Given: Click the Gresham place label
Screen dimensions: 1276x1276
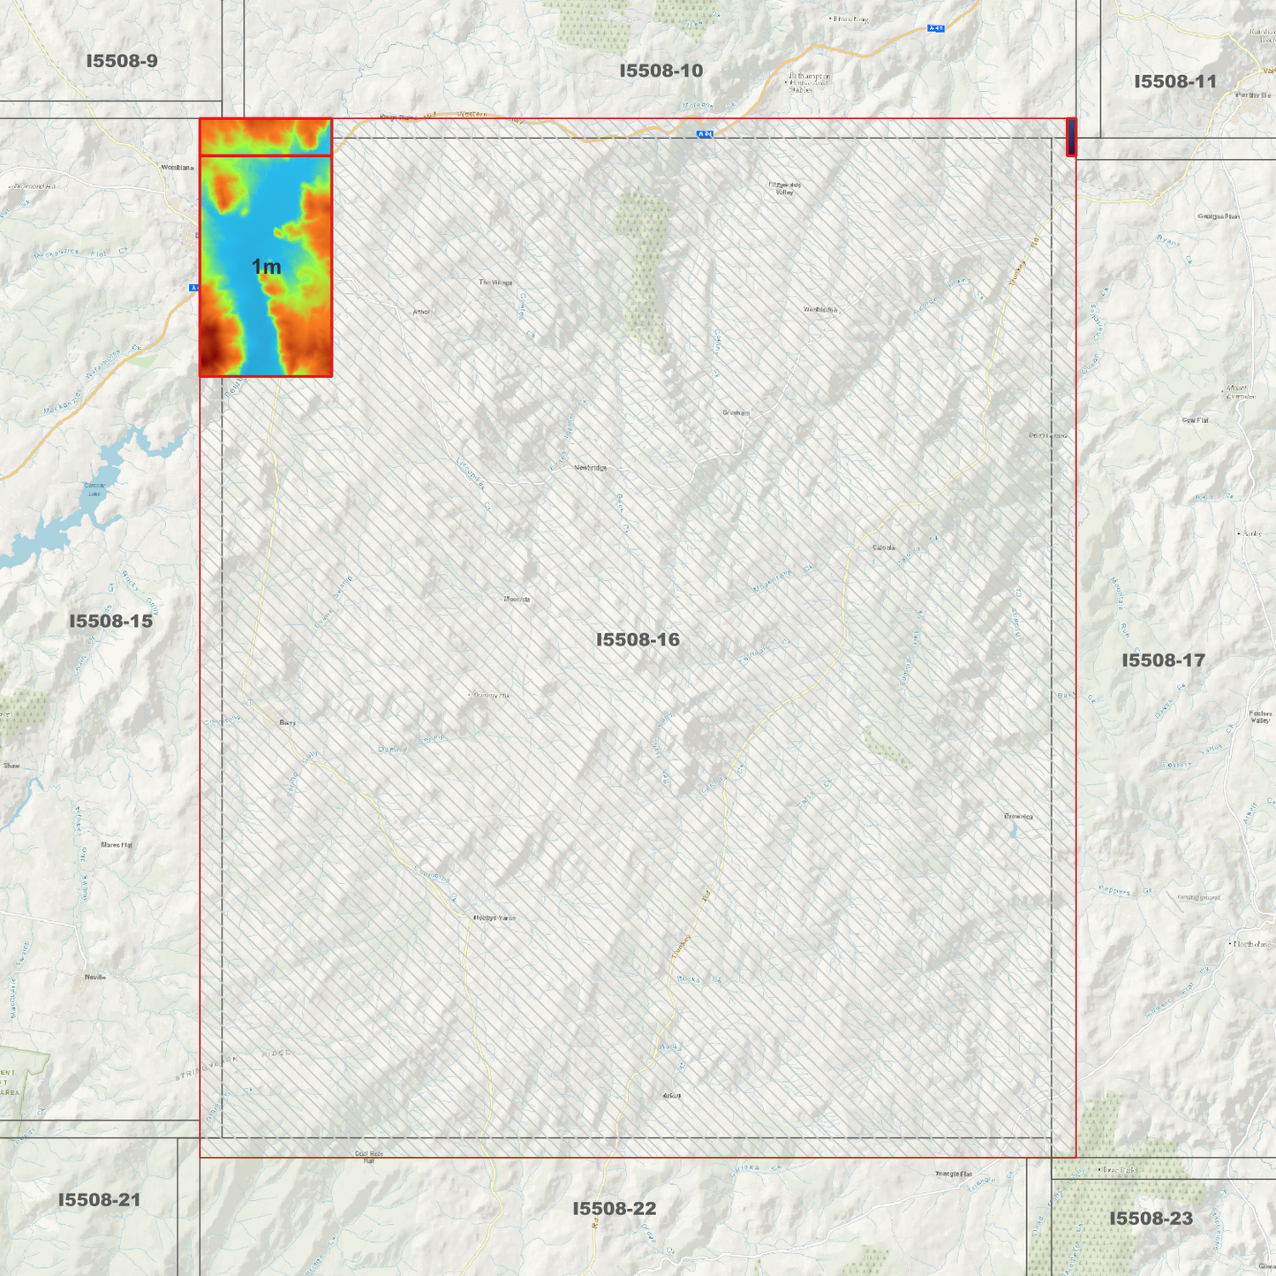Looking at the screenshot, I should [736, 413].
